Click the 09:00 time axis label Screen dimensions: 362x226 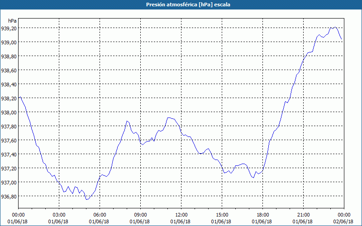(141, 215)
